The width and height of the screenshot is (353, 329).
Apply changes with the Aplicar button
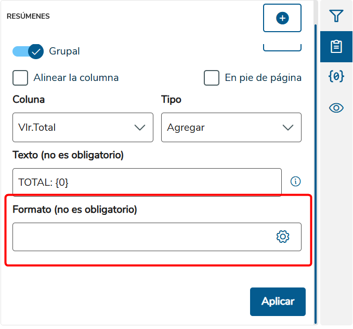point(278,301)
